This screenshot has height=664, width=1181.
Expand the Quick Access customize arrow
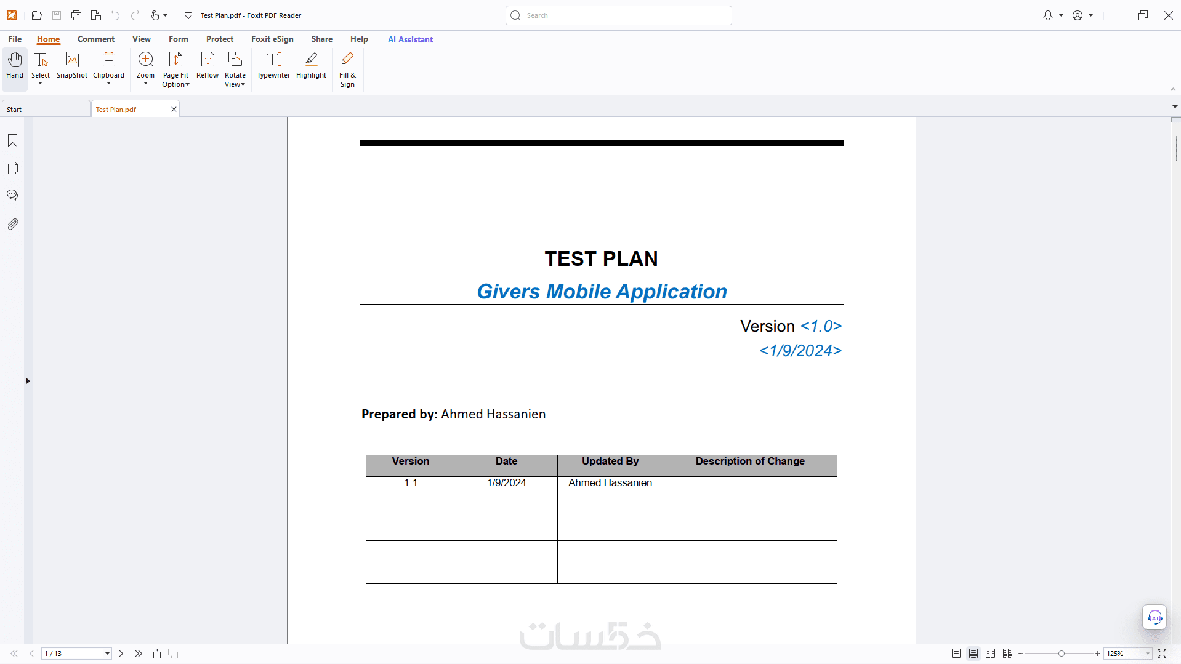click(188, 15)
